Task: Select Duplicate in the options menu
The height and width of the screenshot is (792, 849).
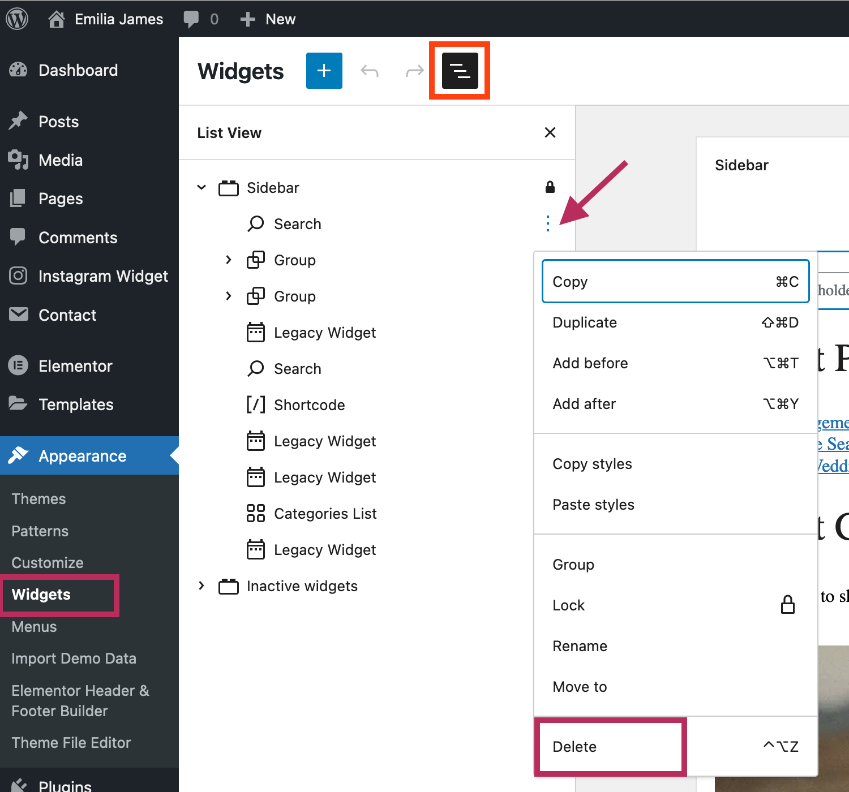Action: (585, 322)
